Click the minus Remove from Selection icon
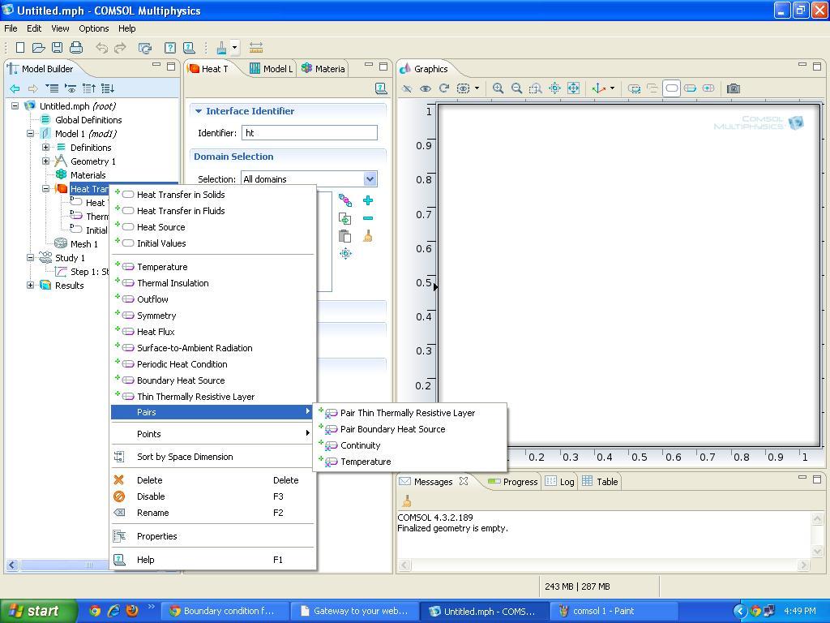 [368, 218]
